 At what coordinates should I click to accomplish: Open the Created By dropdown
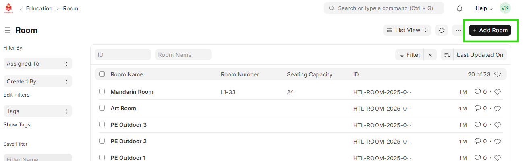(37, 81)
